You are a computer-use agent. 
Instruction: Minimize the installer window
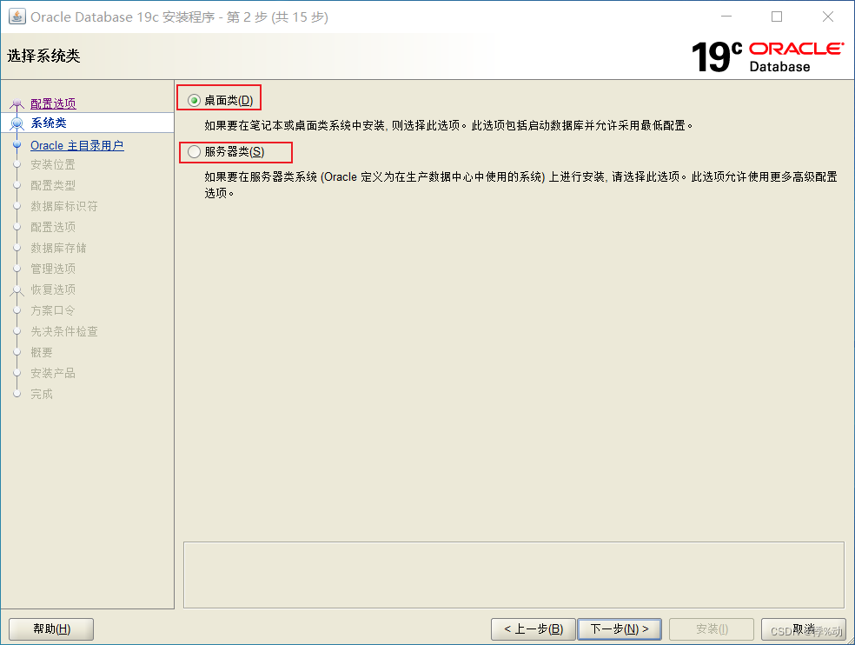click(726, 17)
